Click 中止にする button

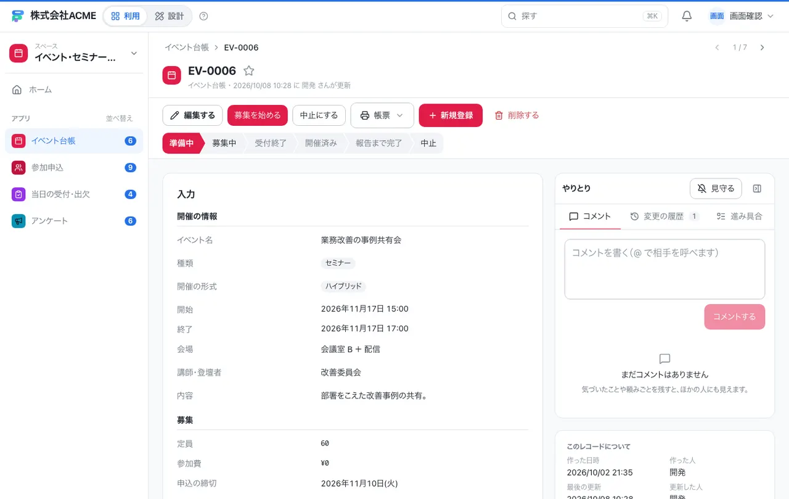click(x=319, y=115)
